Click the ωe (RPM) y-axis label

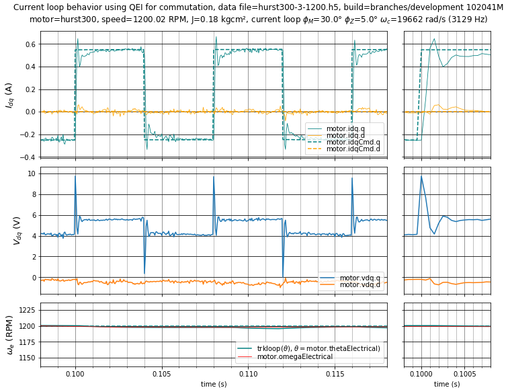click(9, 334)
